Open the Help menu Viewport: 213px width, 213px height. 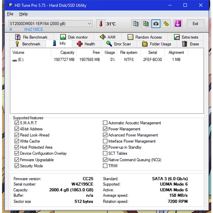click(x=23, y=14)
